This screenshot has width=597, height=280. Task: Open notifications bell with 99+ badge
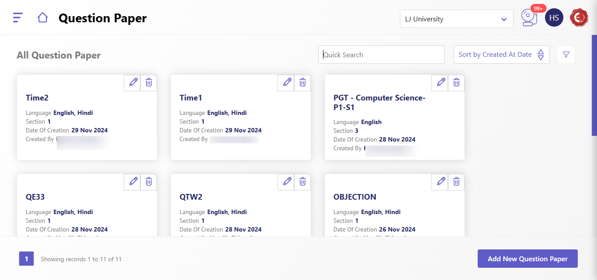pyautogui.click(x=529, y=18)
